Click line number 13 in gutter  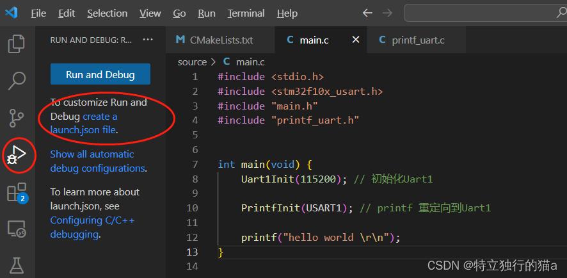[192, 252]
